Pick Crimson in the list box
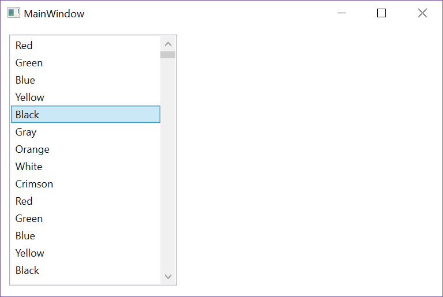443x297 pixels. pyautogui.click(x=85, y=184)
